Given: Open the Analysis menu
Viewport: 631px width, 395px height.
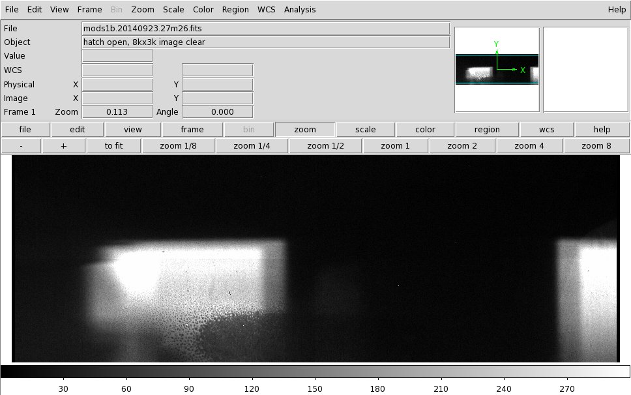Looking at the screenshot, I should (x=300, y=9).
